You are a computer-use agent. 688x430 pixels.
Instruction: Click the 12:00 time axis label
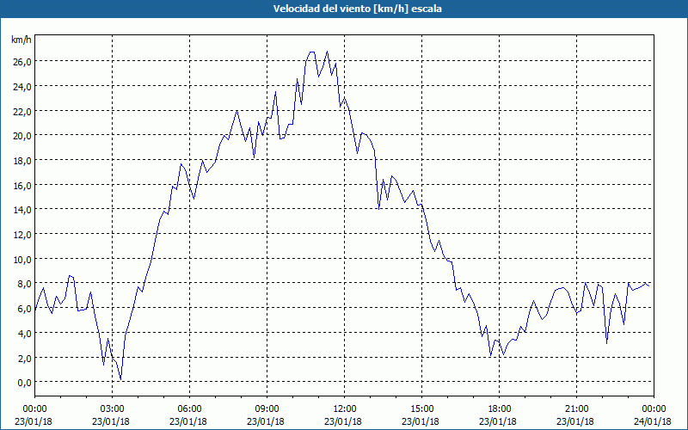click(x=345, y=409)
